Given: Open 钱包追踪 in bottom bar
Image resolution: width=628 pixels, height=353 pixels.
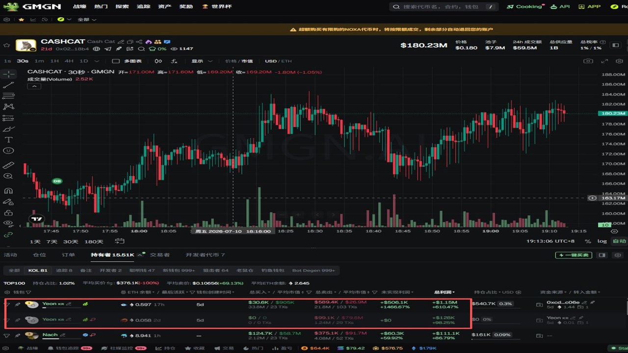Looking at the screenshot, I should pos(70,348).
